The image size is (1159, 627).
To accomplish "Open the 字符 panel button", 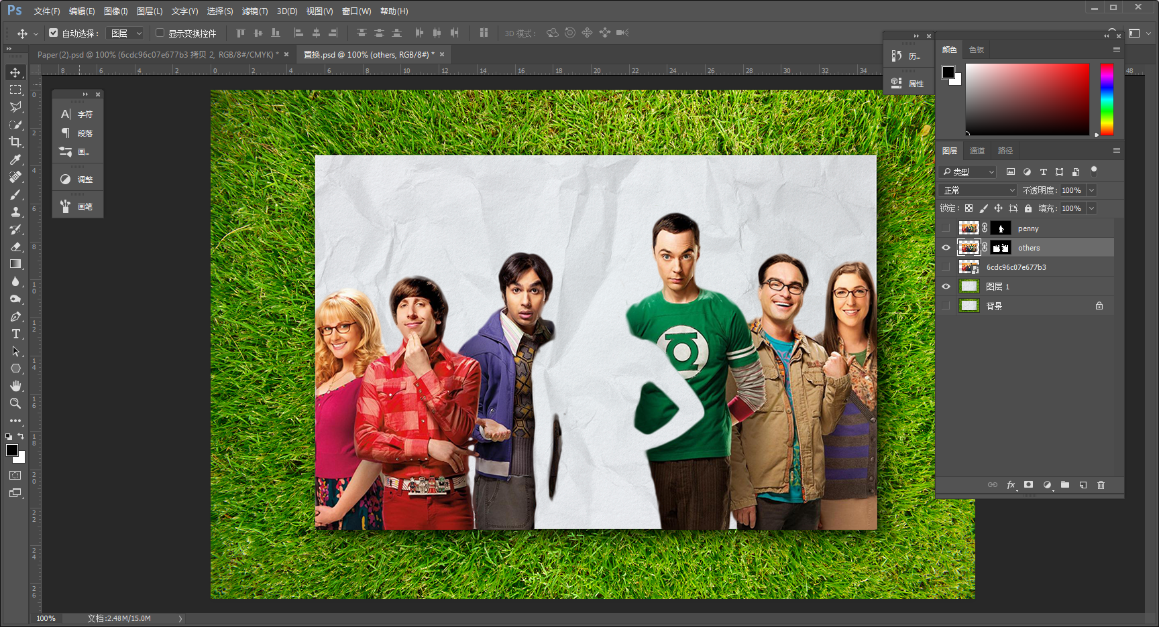I will pos(77,115).
